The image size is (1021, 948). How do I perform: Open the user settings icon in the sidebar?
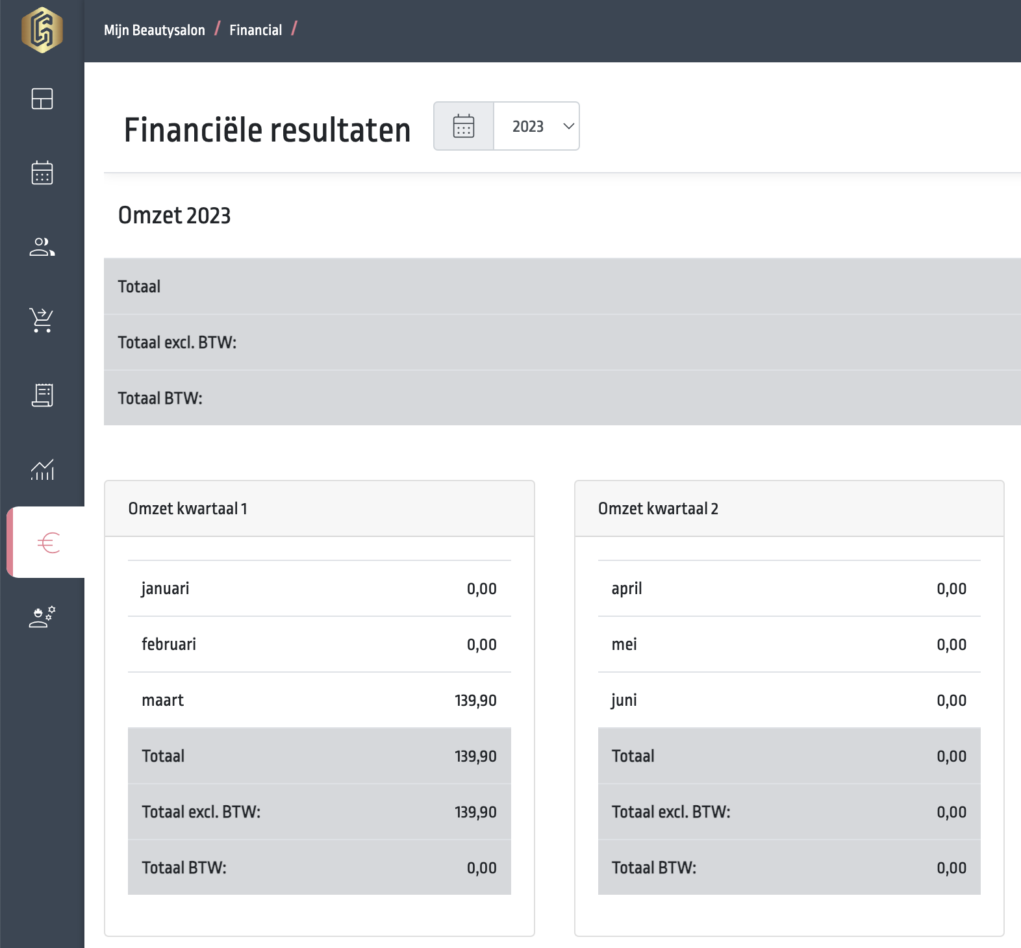[42, 617]
